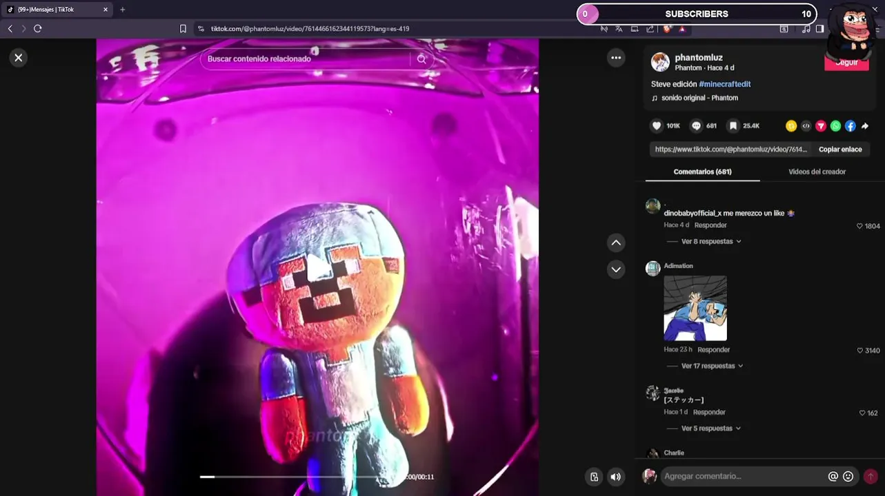The width and height of the screenshot is (885, 496).
Task: Open phantomluz avatar picture
Action: (x=660, y=62)
